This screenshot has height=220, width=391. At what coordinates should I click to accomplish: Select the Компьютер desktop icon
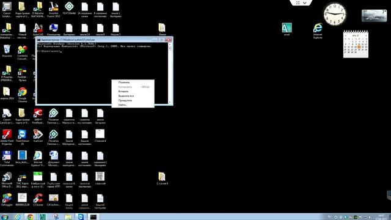click(54, 30)
